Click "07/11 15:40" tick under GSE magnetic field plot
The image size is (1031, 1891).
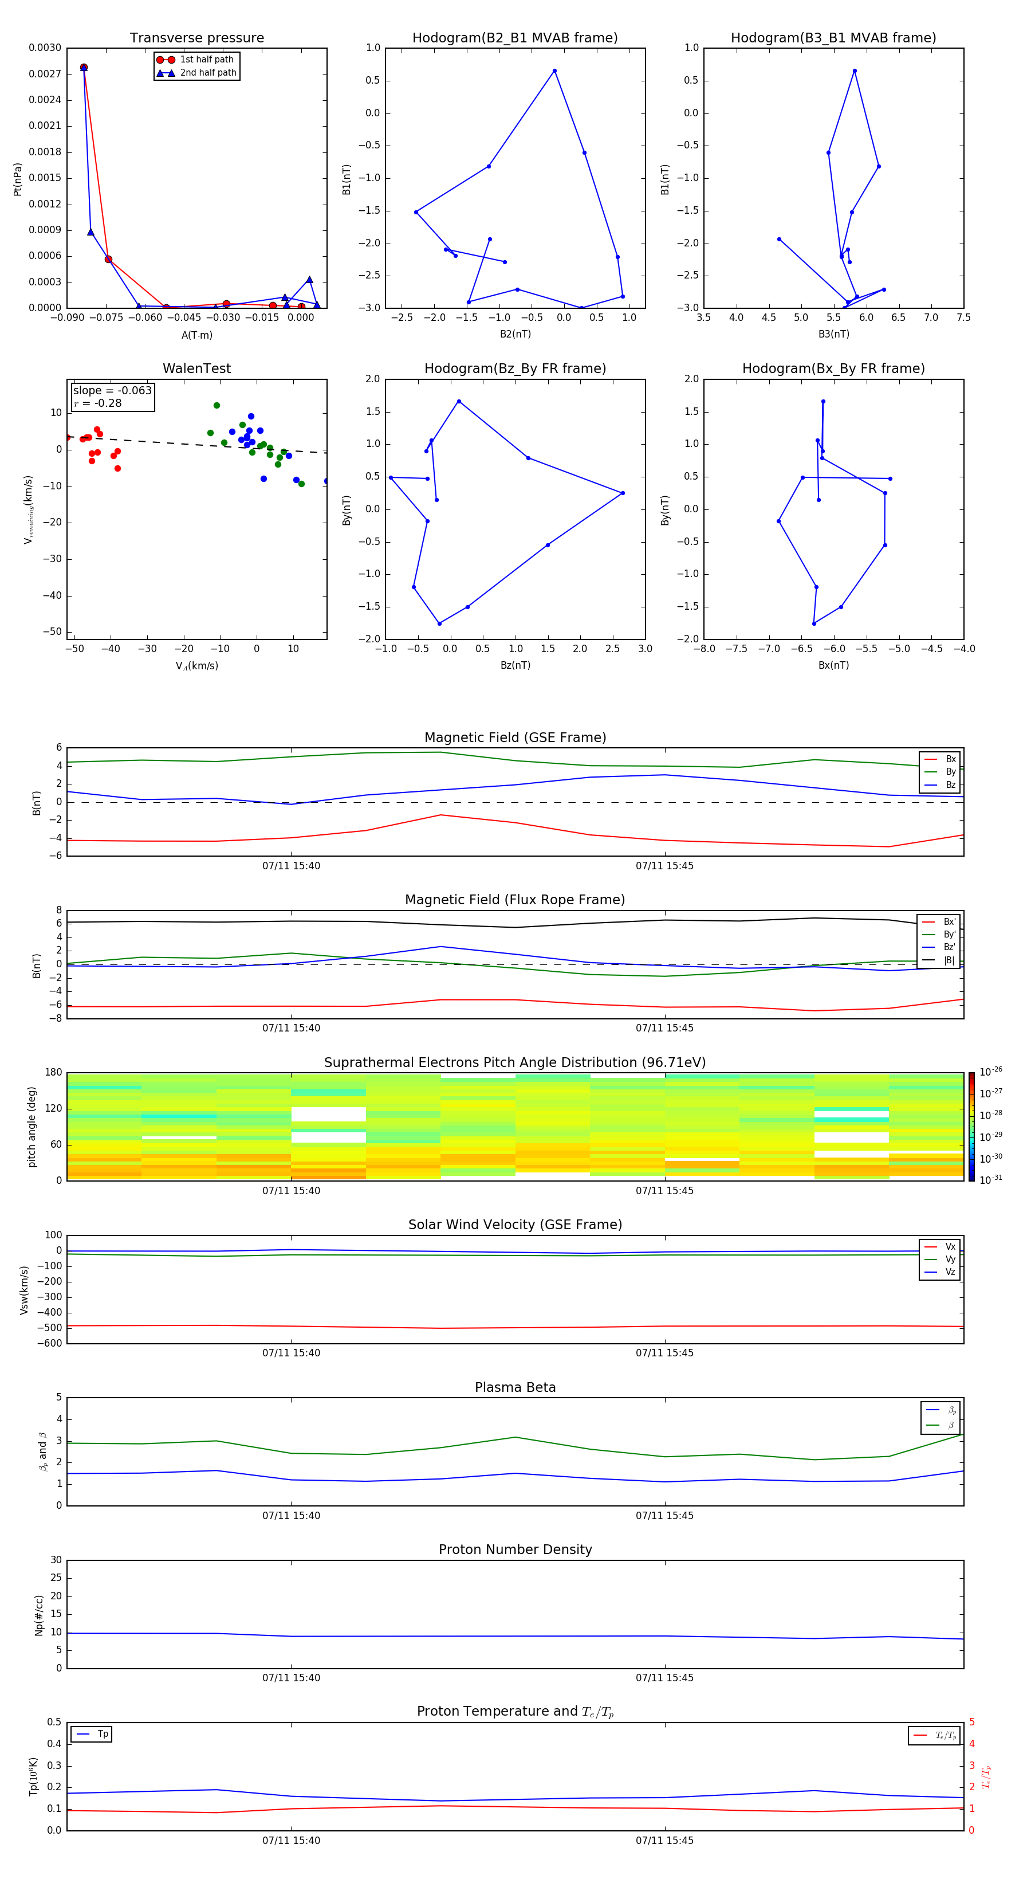292,866
